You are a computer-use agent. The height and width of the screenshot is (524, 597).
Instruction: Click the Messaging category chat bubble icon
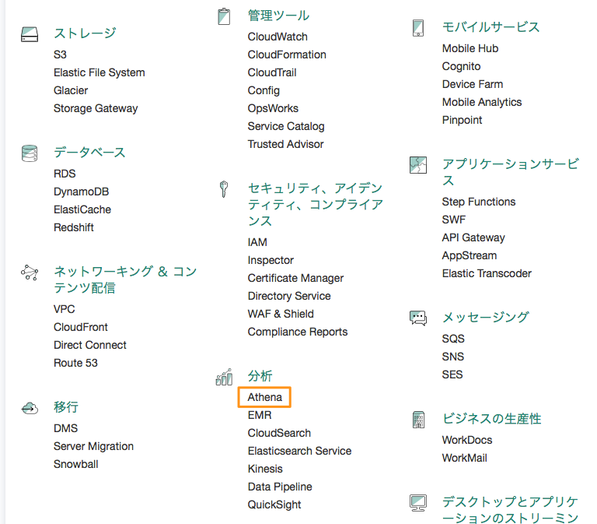pos(418,318)
